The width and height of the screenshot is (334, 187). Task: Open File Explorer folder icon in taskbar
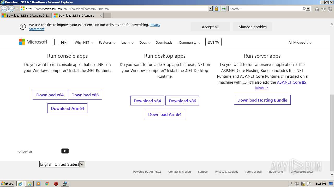point(29,184)
